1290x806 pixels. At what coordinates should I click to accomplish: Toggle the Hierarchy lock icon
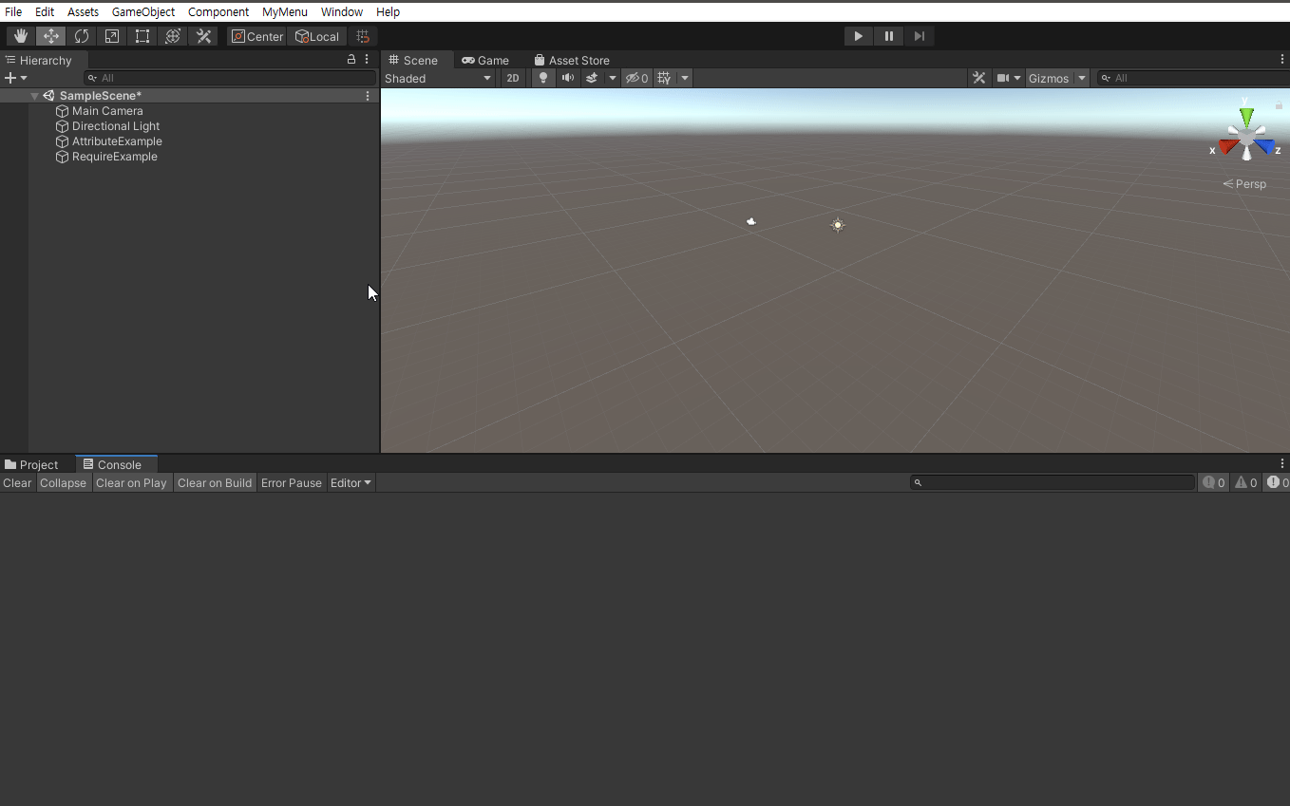351,60
